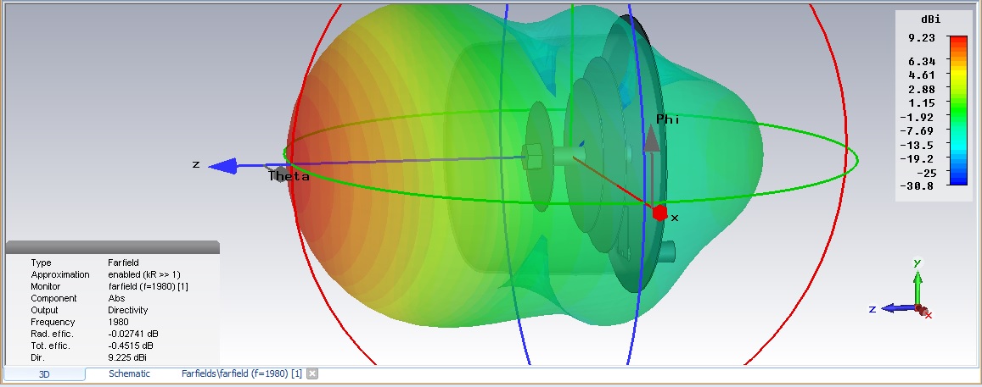Click the Approximation label in the info panel

60,274
